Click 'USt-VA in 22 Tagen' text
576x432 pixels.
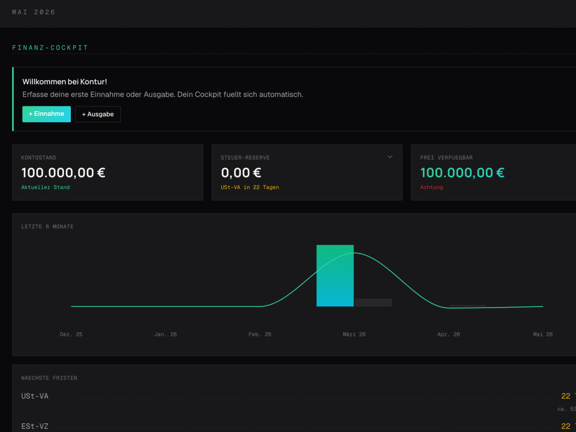[x=249, y=187]
